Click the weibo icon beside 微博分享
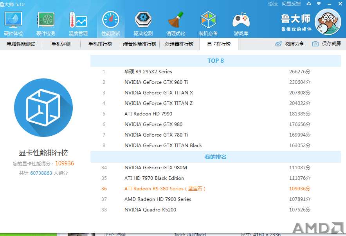Screen dimensions: 346x236 pos(278,44)
